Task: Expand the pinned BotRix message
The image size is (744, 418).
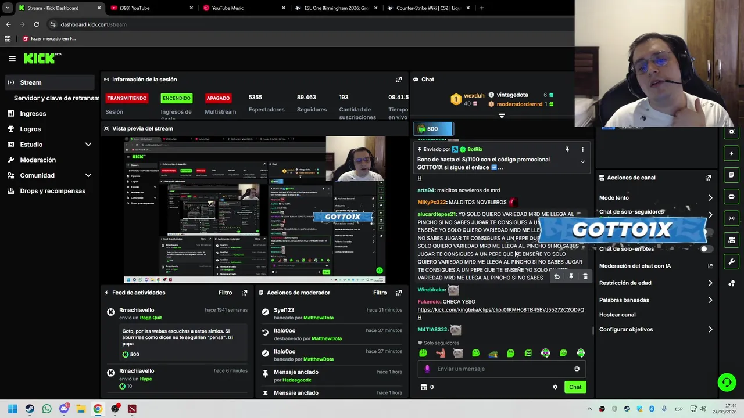Action: [x=582, y=162]
